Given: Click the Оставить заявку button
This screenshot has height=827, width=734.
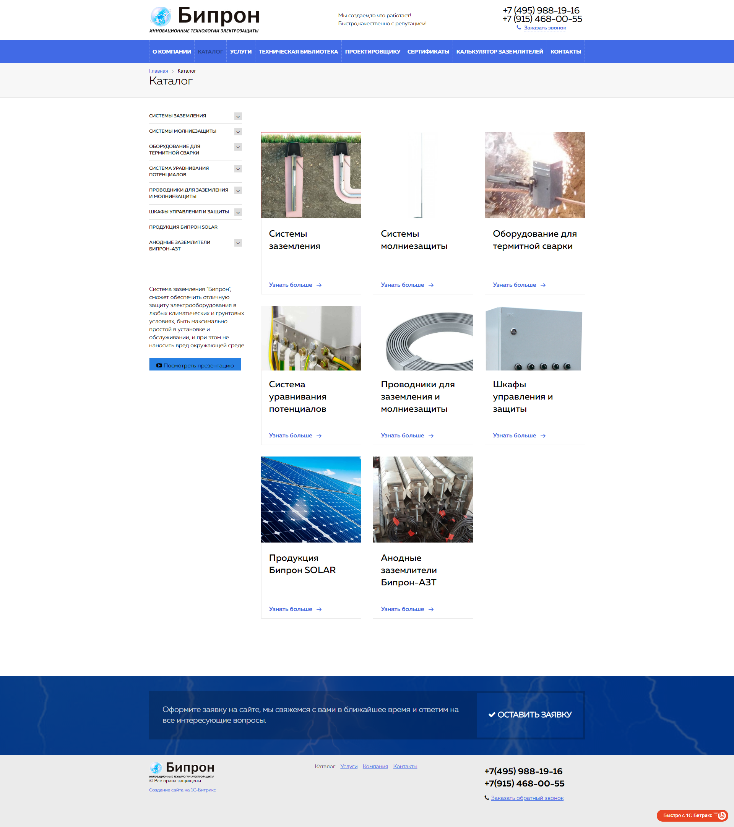Looking at the screenshot, I should pyautogui.click(x=529, y=715).
